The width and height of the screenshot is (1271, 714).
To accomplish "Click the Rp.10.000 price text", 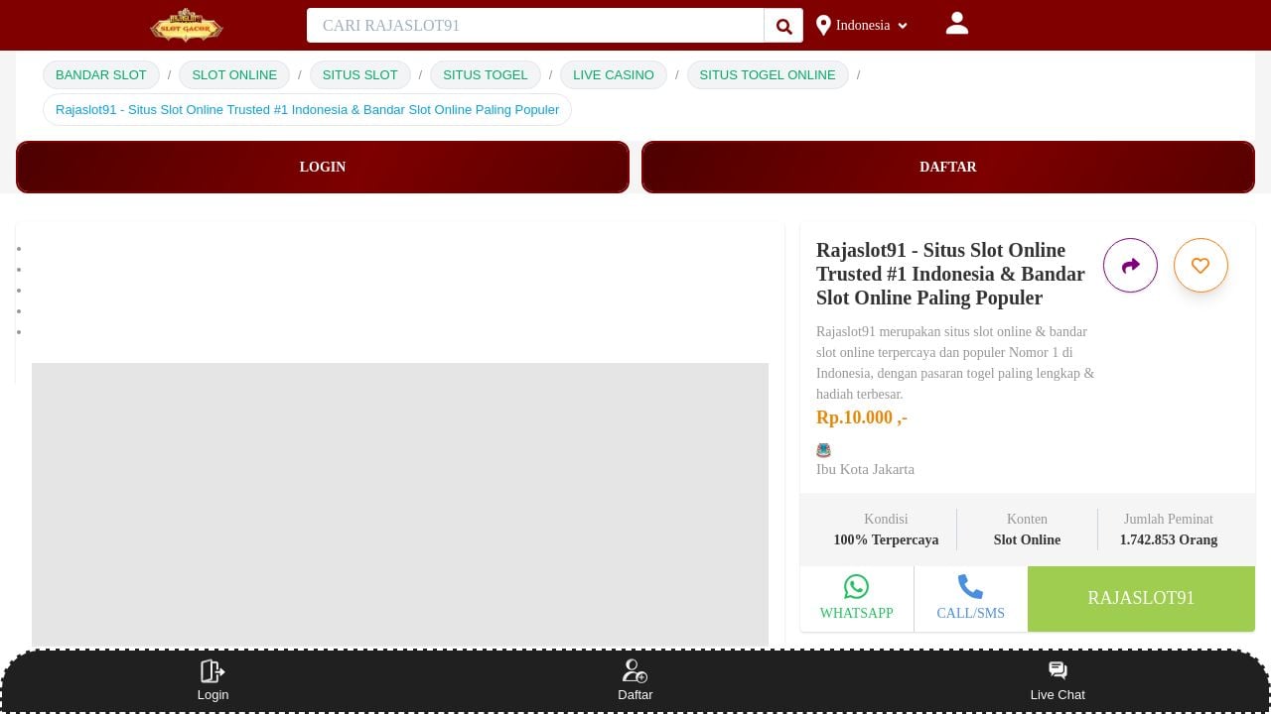I will pos(862,417).
